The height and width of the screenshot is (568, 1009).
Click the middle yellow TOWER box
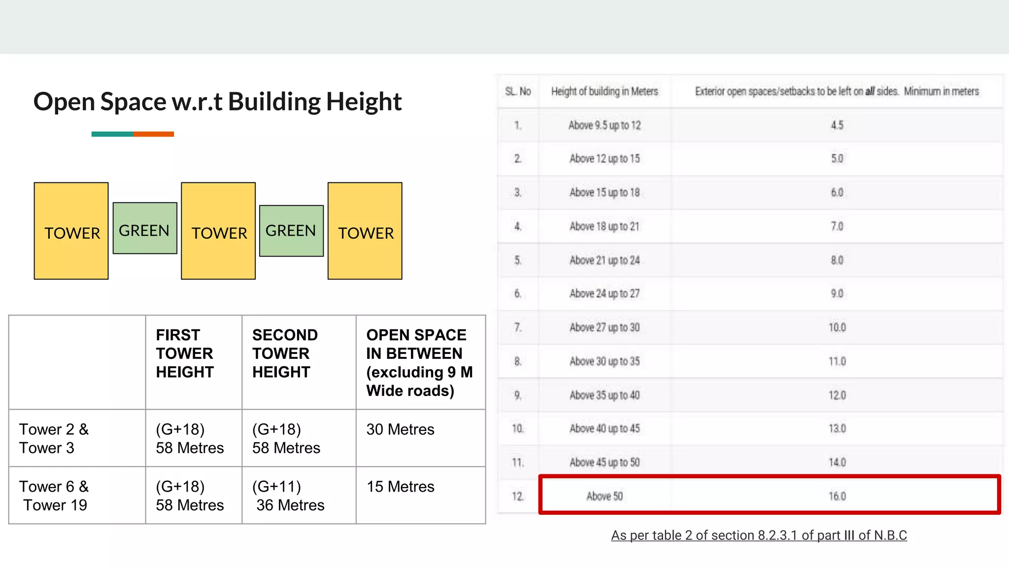(218, 231)
